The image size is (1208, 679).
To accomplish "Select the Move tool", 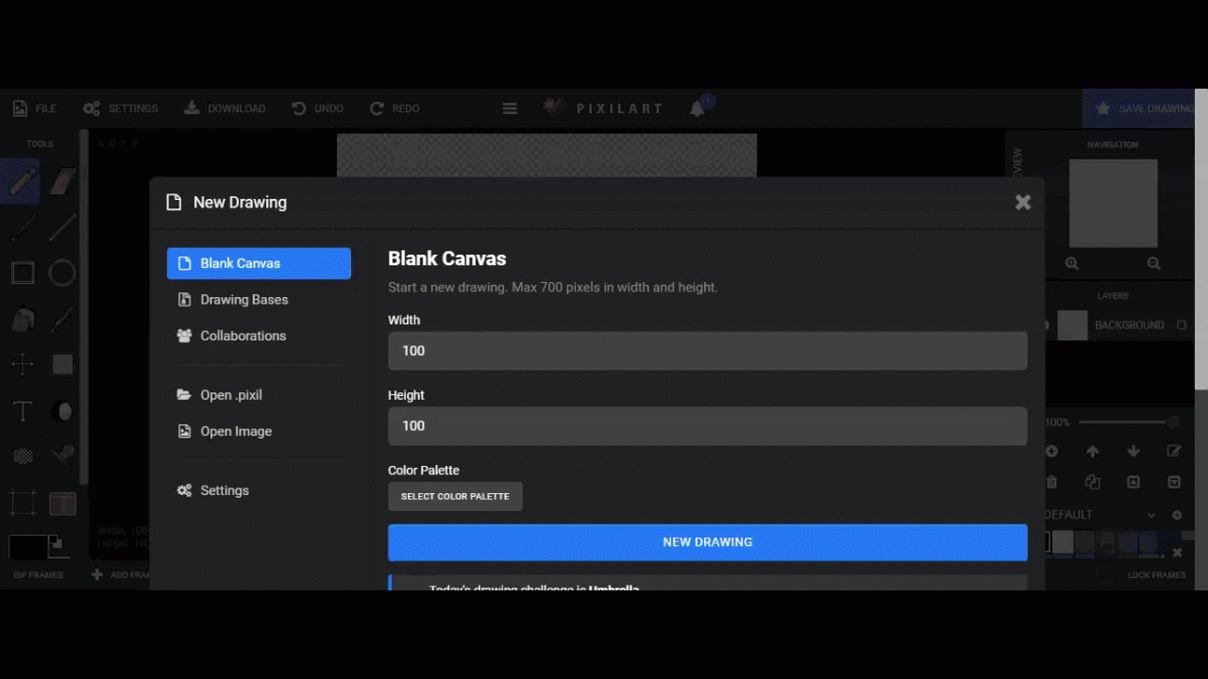I will [x=23, y=364].
